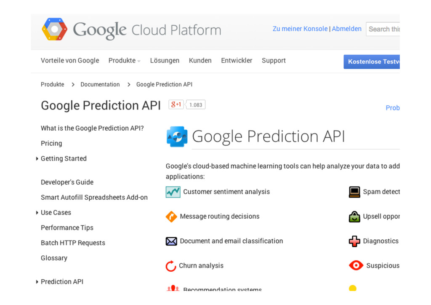Click the red Diagnostics cross icon
The width and height of the screenshot is (431, 305).
(354, 241)
